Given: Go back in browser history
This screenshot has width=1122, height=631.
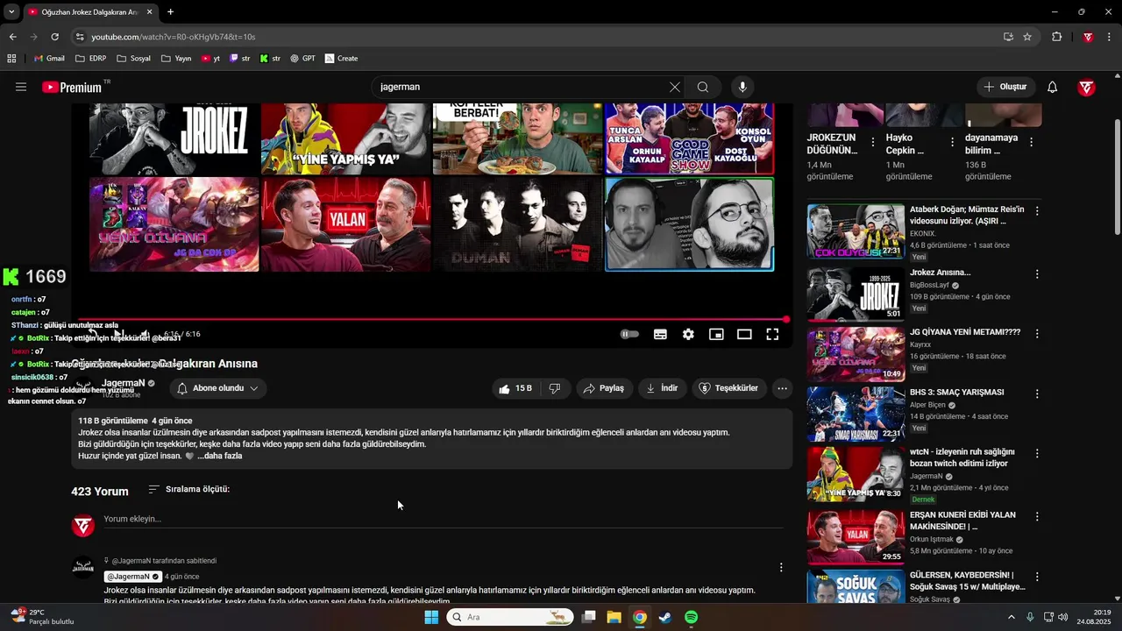Looking at the screenshot, I should (x=13, y=37).
